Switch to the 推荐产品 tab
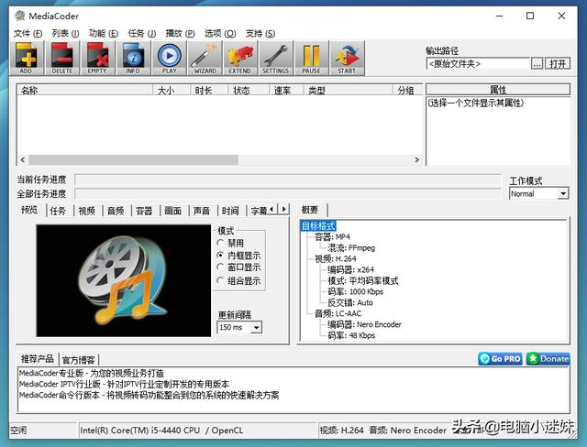Viewport: 587px width, 447px height. [x=38, y=359]
